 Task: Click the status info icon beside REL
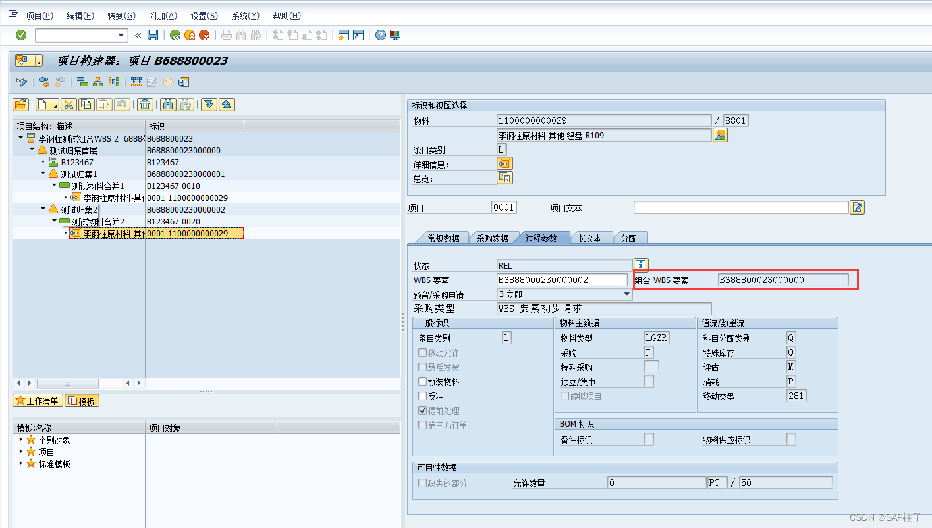[641, 265]
